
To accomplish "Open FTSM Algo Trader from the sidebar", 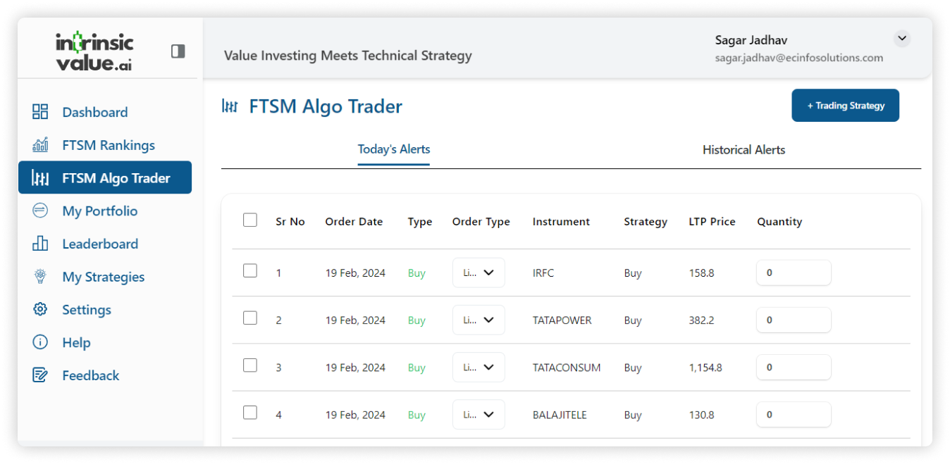I will [105, 178].
